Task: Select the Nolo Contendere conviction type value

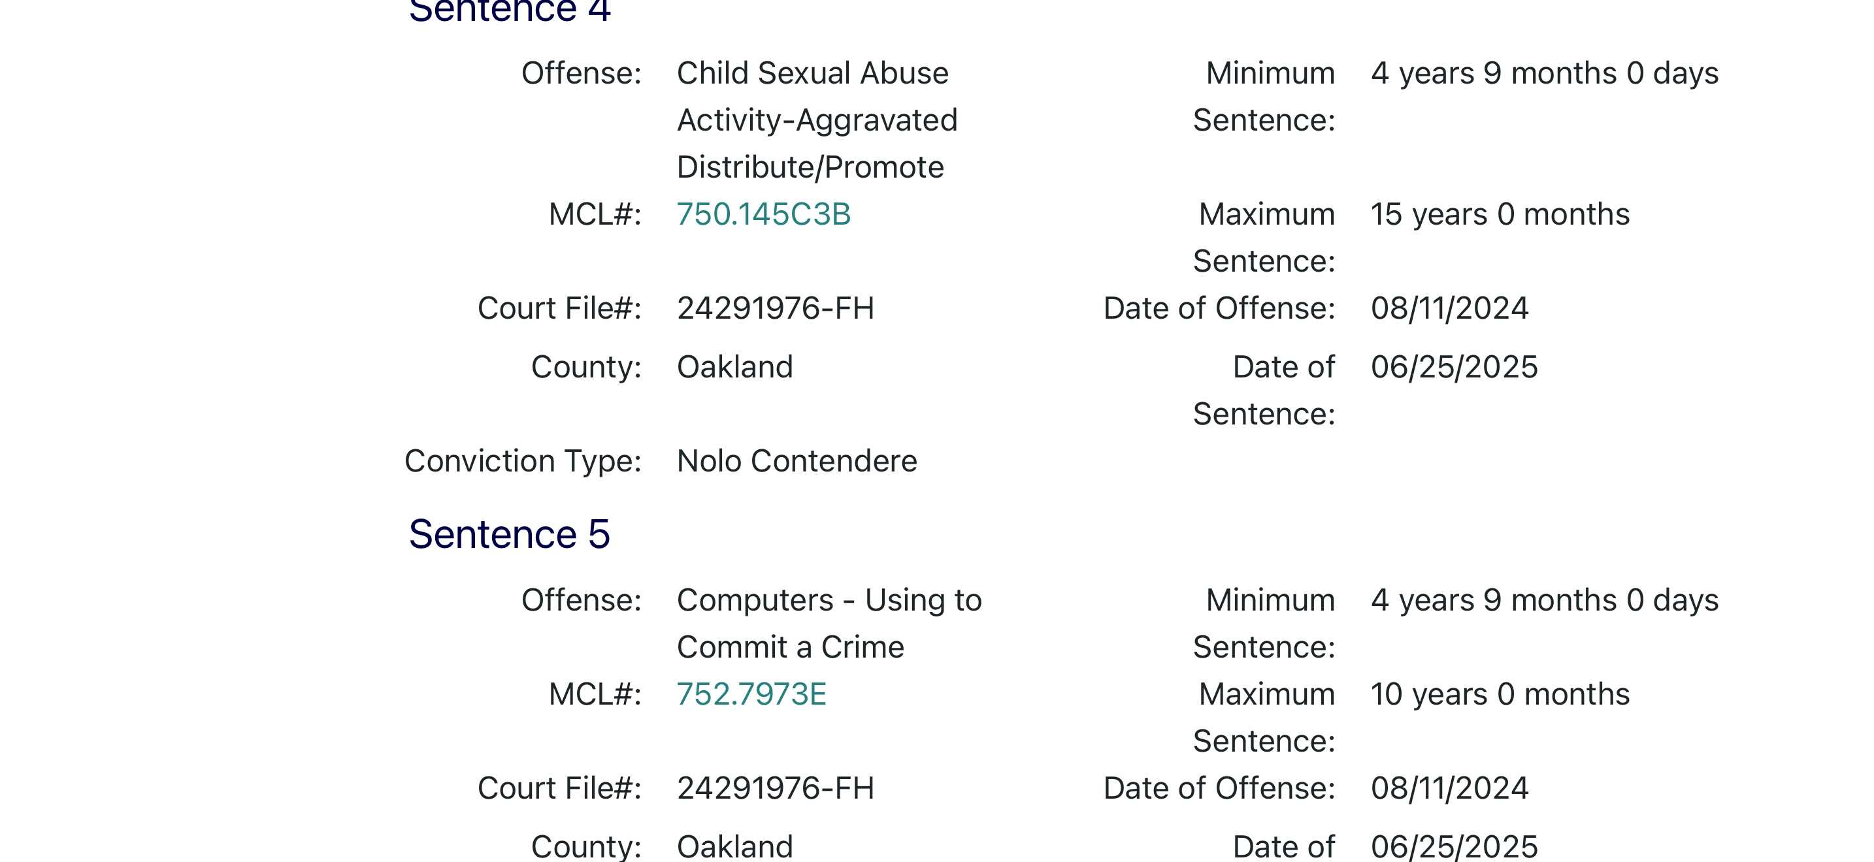Action: pos(797,461)
